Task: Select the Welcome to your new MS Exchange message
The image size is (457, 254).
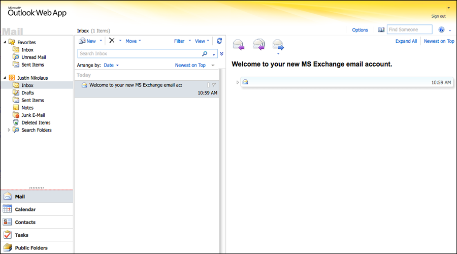Action: click(147, 89)
